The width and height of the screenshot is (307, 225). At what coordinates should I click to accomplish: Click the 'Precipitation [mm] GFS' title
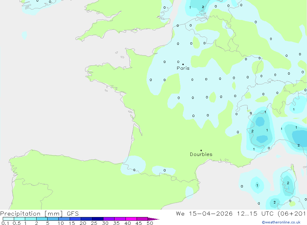click(x=39, y=213)
